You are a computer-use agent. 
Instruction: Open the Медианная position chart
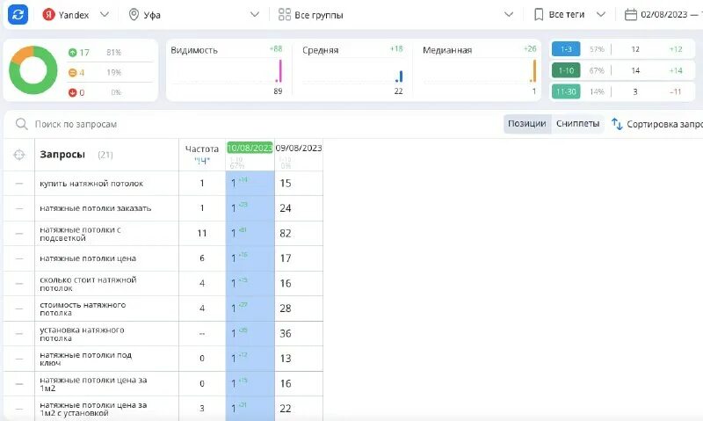tap(479, 70)
